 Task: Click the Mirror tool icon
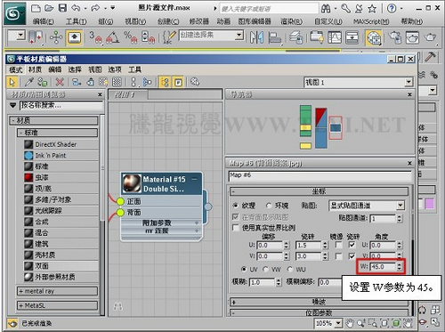pyautogui.click(x=256, y=37)
